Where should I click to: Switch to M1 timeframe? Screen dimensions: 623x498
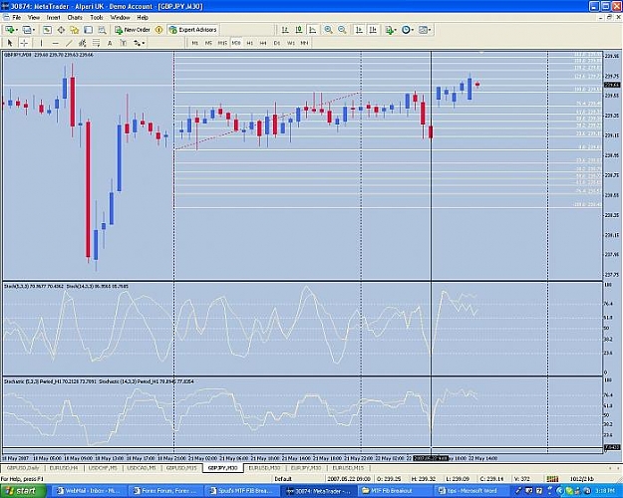194,43
